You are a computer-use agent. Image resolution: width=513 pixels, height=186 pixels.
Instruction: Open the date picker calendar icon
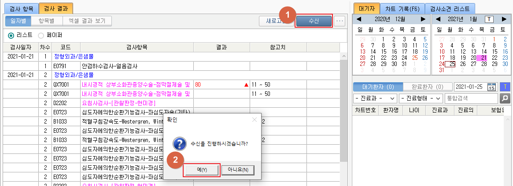(x=491, y=87)
